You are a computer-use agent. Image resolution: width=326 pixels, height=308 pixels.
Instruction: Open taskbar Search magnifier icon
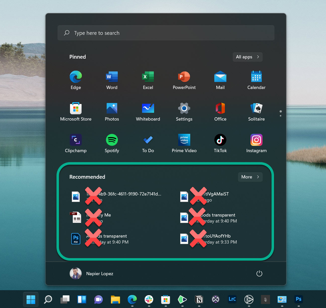(x=48, y=299)
